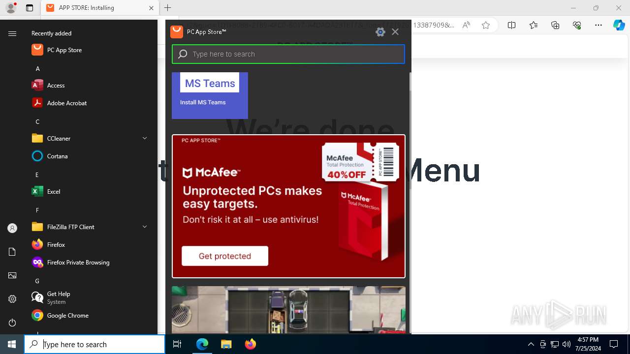Image resolution: width=630 pixels, height=354 pixels.
Task: Open Edge Browser essentials
Action: tap(577, 25)
